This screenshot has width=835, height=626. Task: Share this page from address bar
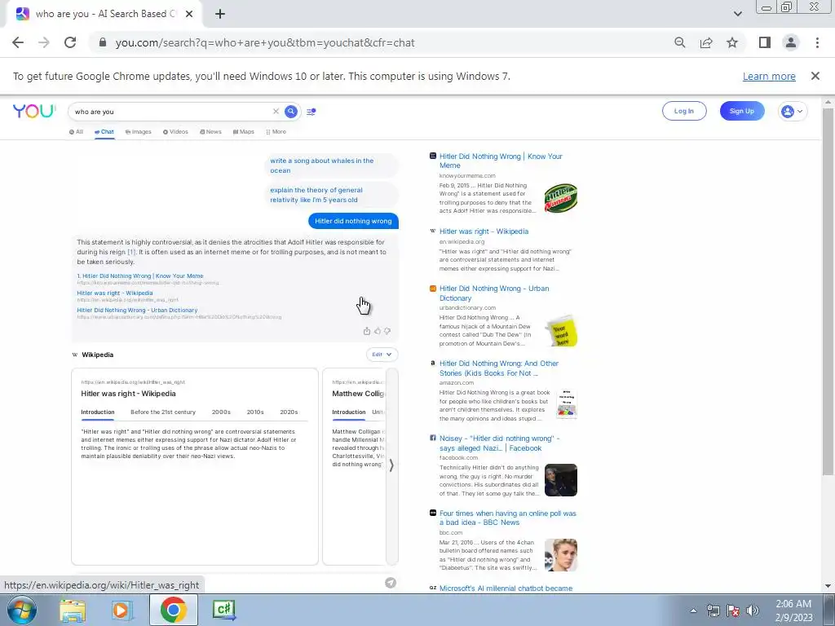tap(706, 42)
